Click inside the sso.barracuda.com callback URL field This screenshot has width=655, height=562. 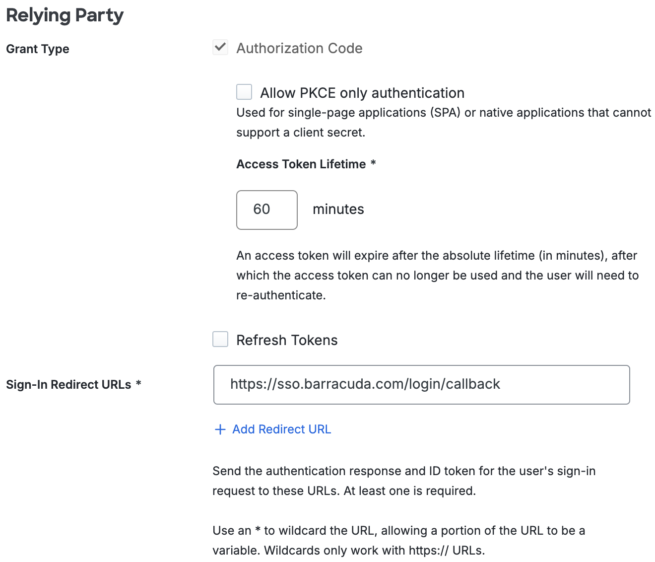click(x=421, y=384)
